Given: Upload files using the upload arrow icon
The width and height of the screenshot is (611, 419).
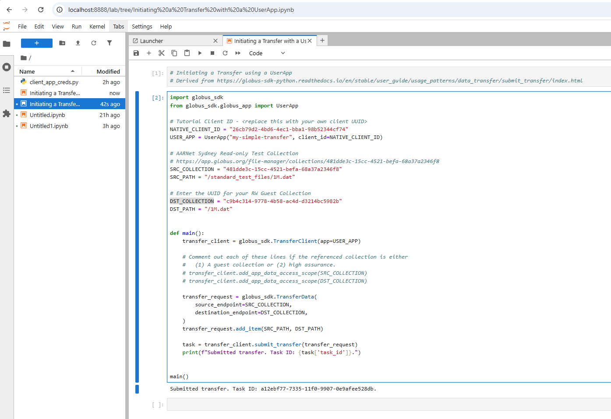Looking at the screenshot, I should tap(78, 43).
